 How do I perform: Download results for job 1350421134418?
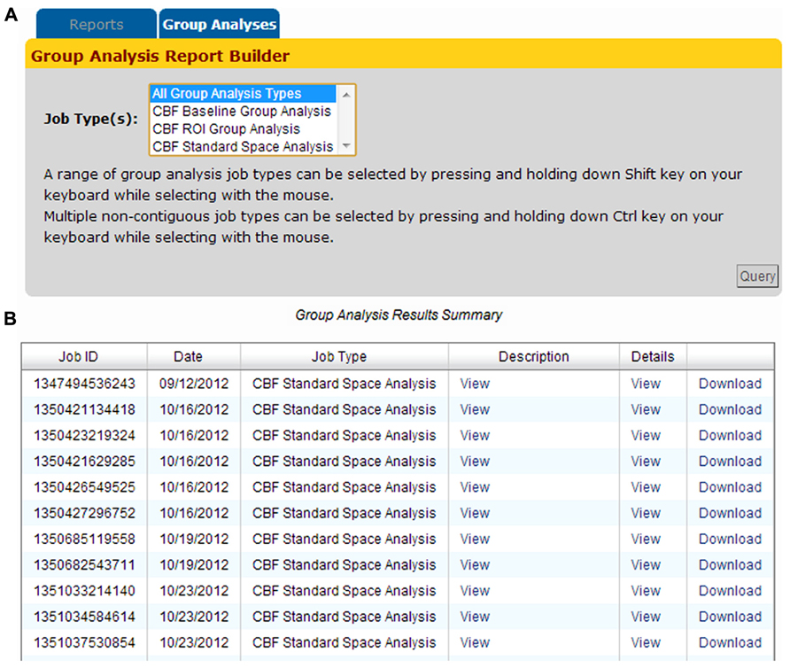730,409
